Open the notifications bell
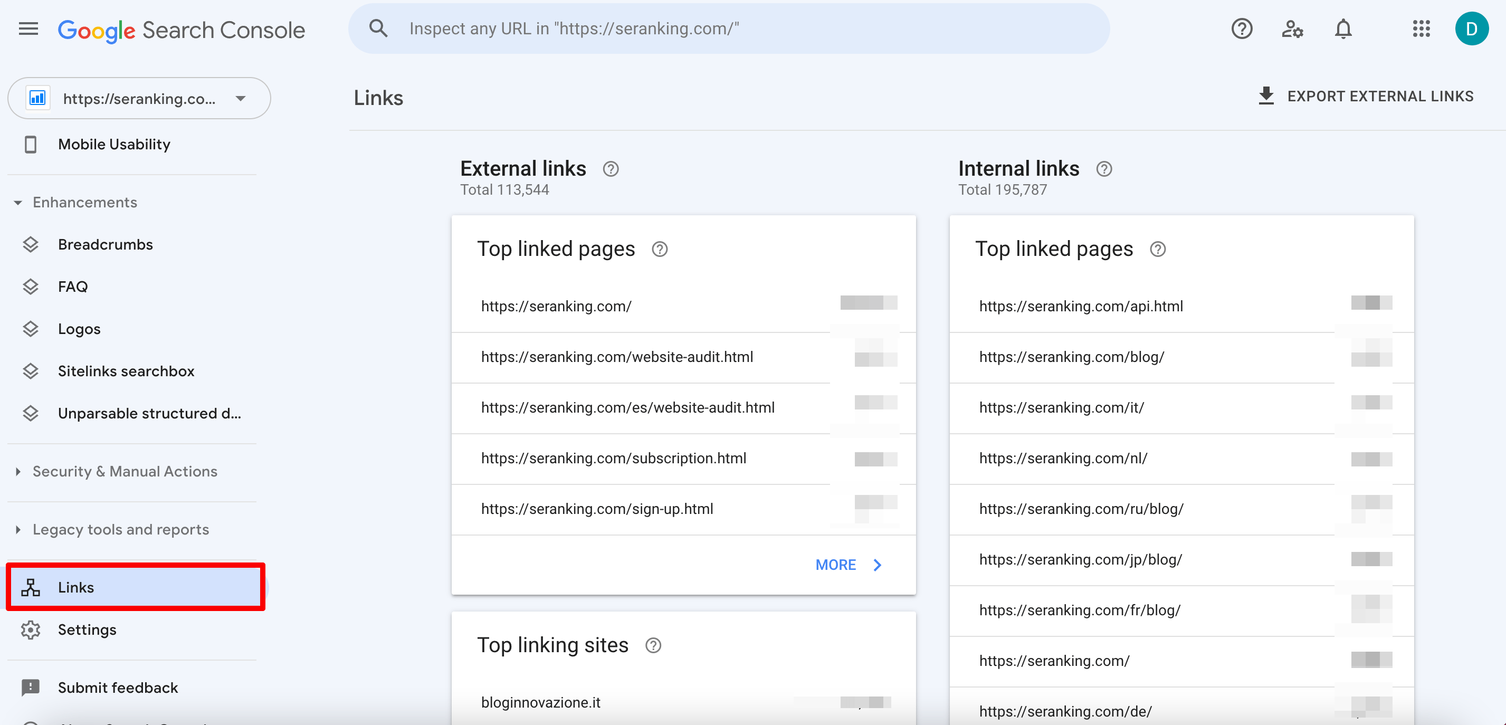The width and height of the screenshot is (1506, 725). [1343, 28]
